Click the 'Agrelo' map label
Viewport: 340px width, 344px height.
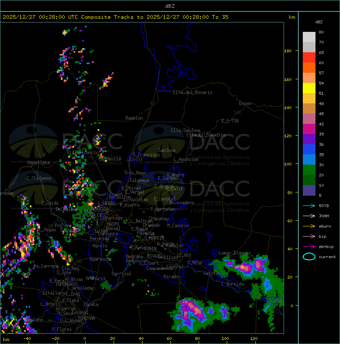(x=100, y=246)
